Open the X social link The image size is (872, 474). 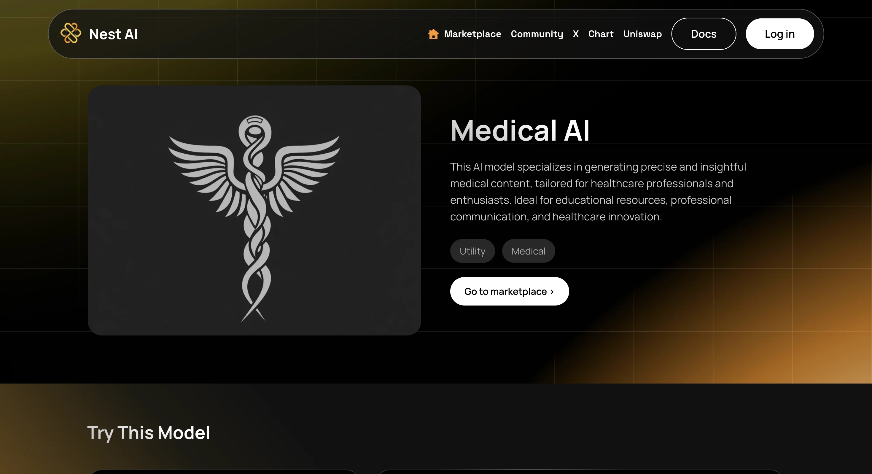point(575,34)
